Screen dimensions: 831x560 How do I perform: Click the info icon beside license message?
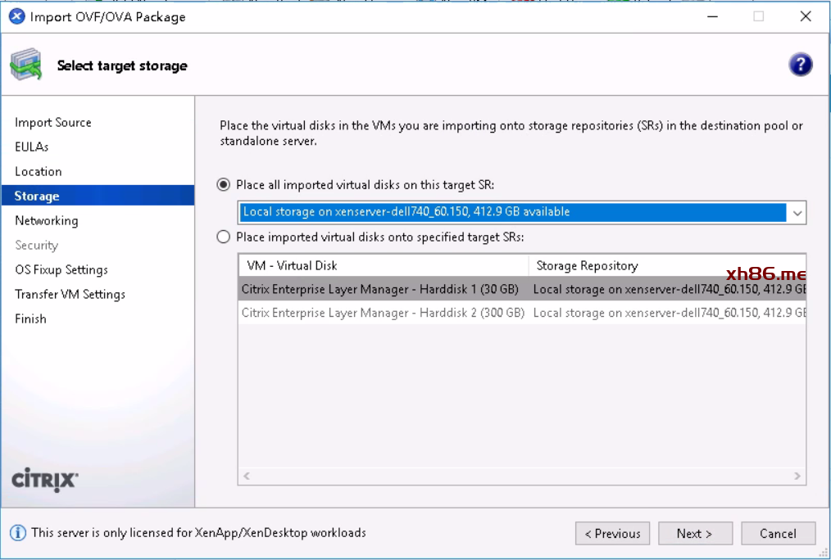(x=18, y=533)
